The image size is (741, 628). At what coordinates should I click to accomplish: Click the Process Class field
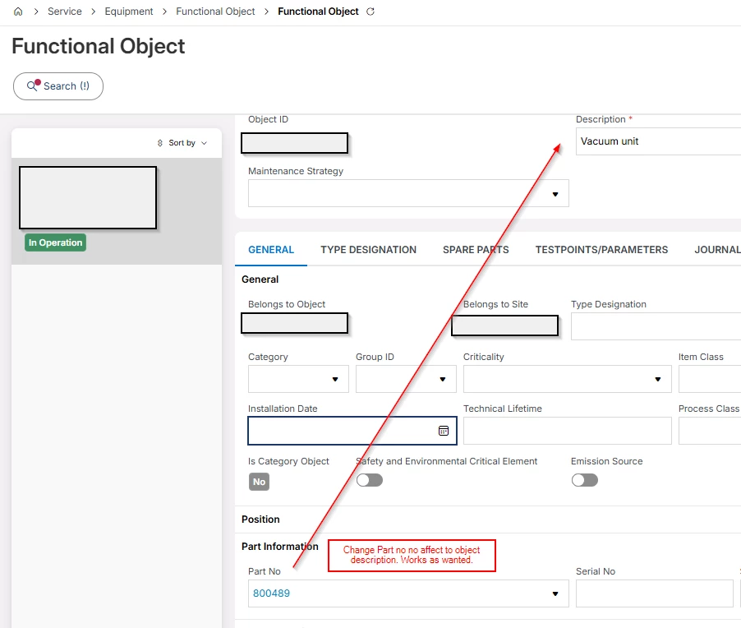click(x=709, y=431)
